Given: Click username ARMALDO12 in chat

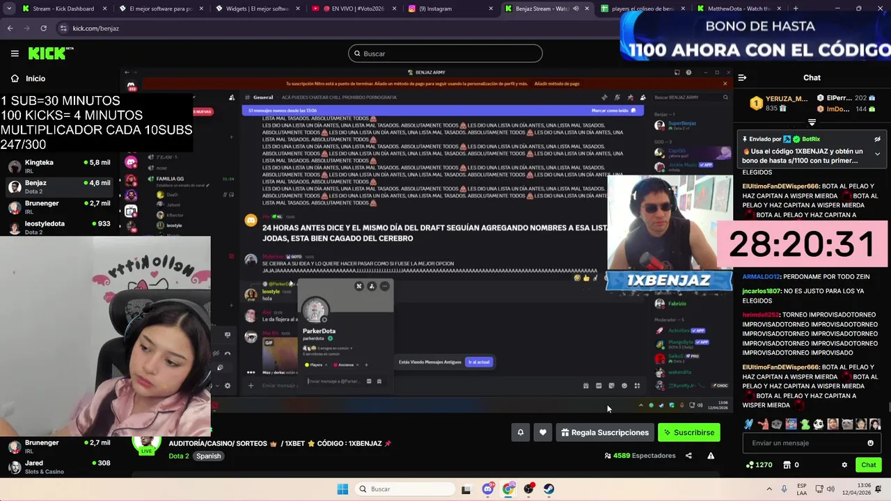Looking at the screenshot, I should pyautogui.click(x=762, y=277).
